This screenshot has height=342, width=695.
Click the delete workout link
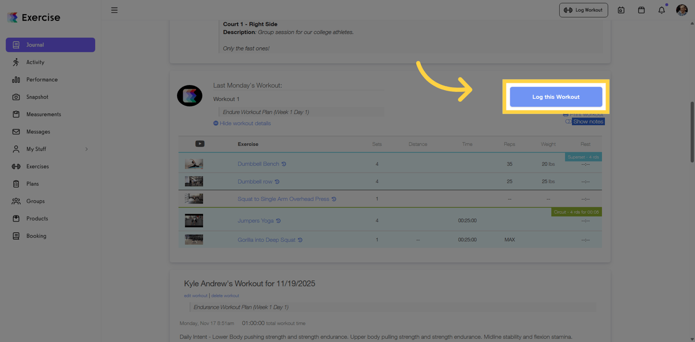(225, 296)
